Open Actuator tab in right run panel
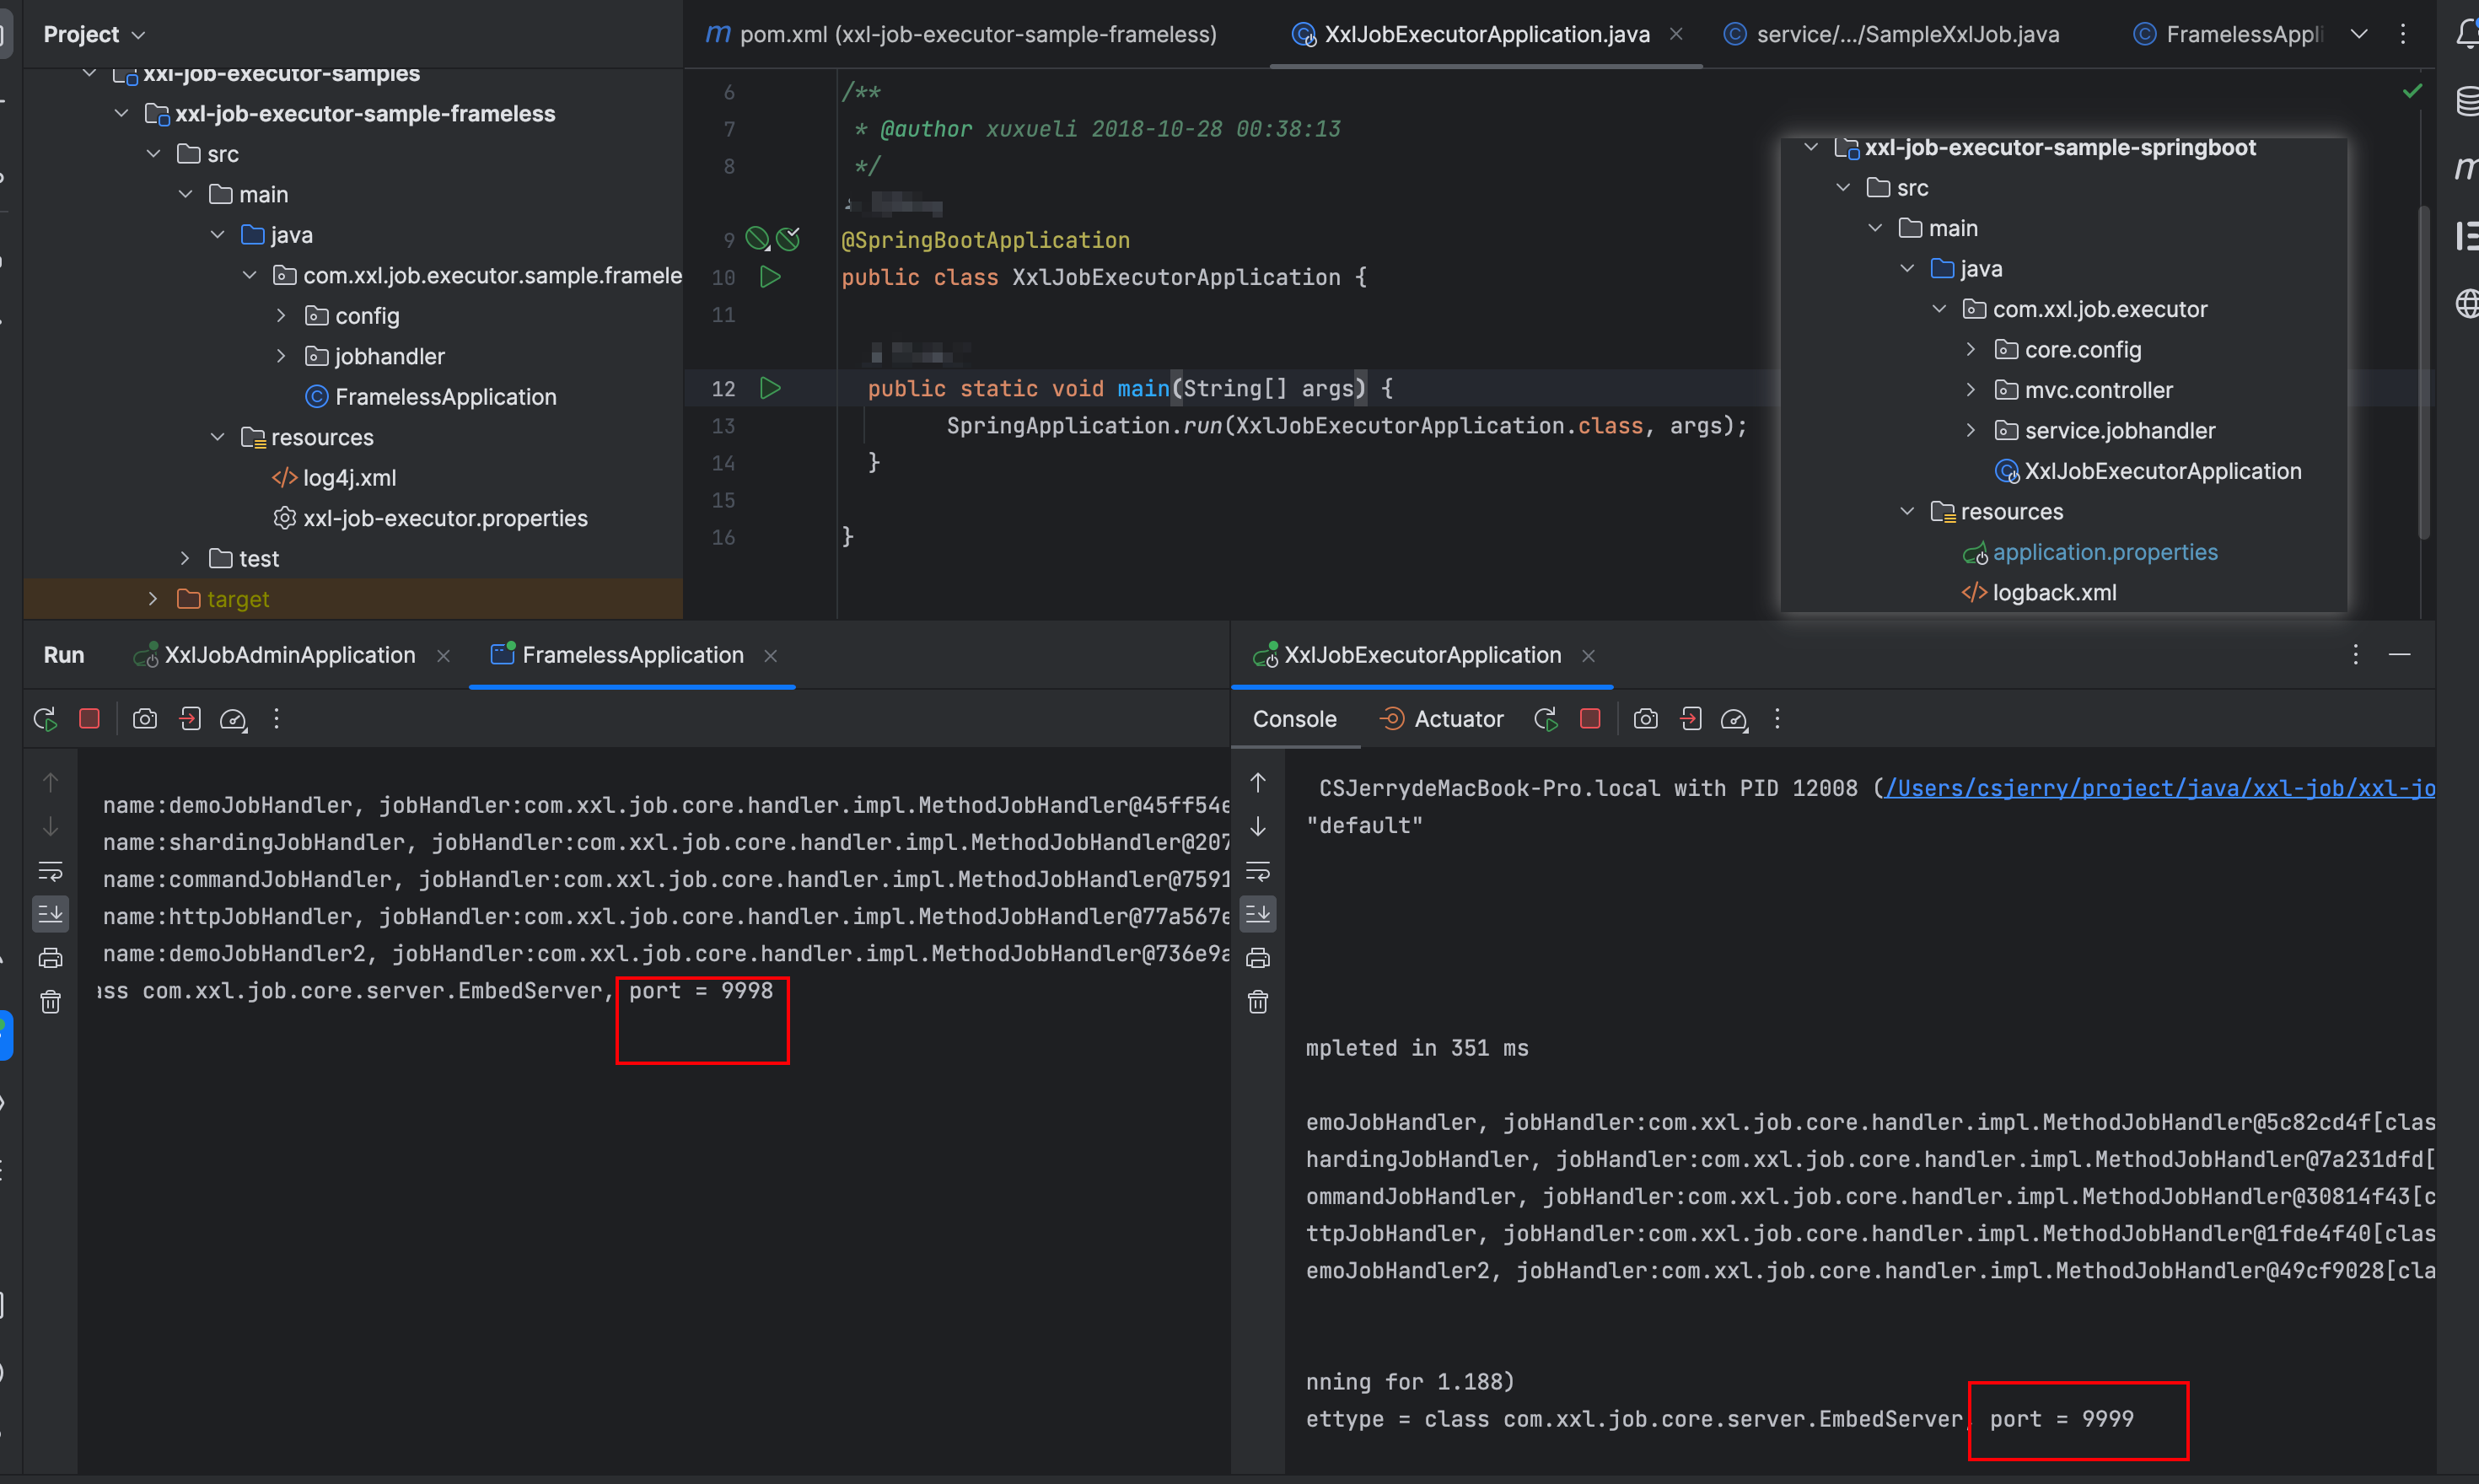 coord(1441,719)
